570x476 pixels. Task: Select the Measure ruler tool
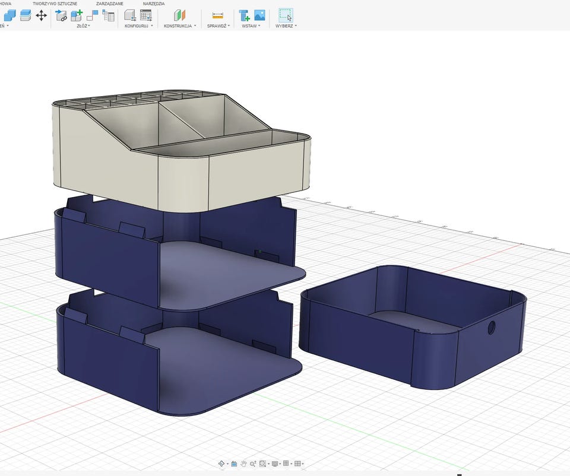tap(218, 15)
